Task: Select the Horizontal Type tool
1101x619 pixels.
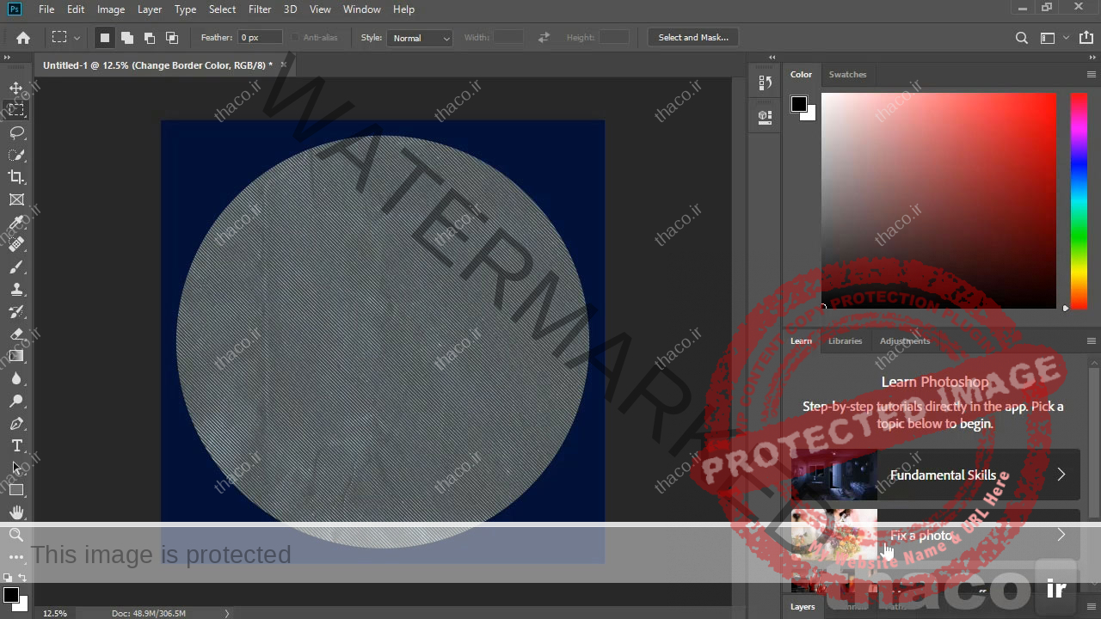Action: (x=16, y=445)
